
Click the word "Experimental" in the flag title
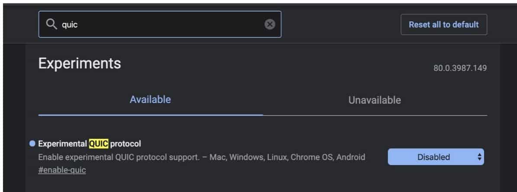coord(63,144)
